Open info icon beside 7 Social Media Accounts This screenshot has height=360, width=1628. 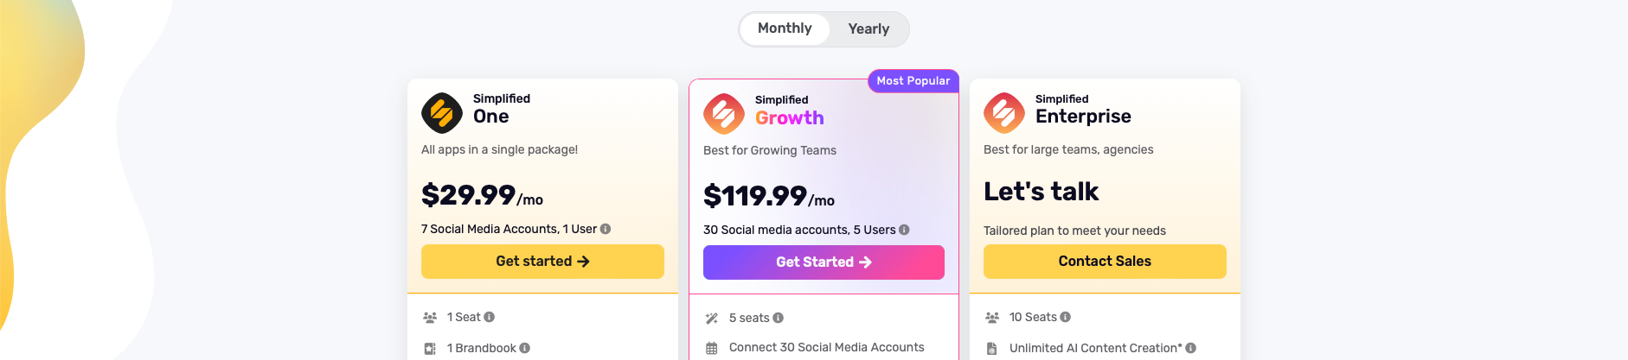click(x=606, y=229)
